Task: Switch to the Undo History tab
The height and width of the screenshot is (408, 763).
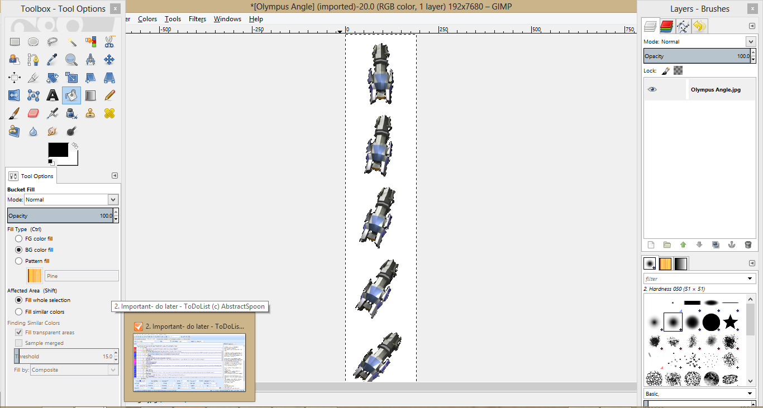Action: pos(699,26)
